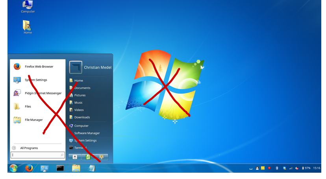Open Terminal taskbar icon
The width and height of the screenshot is (326, 179).
[60, 168]
